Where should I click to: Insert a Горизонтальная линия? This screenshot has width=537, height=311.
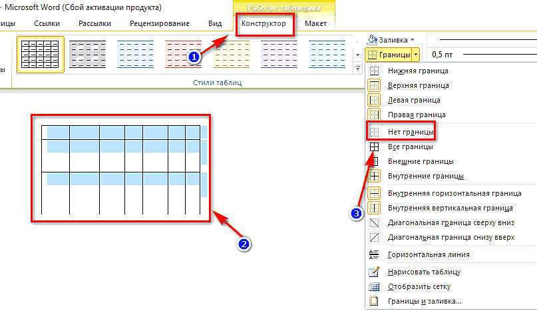pos(429,254)
